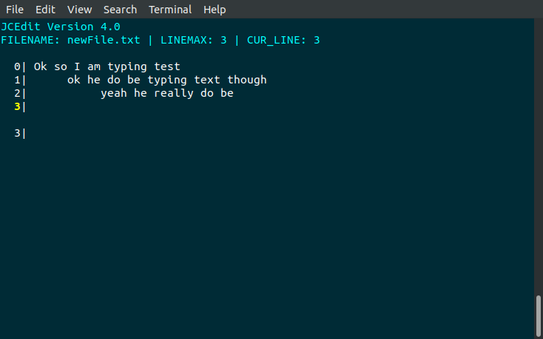Click the filename newFile.txt in header

tap(104, 40)
